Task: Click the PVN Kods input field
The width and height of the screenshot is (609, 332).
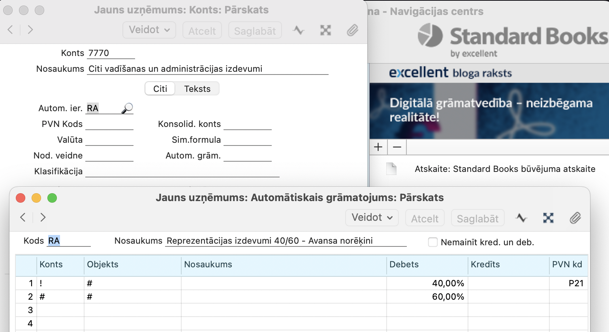Action: pos(109,124)
